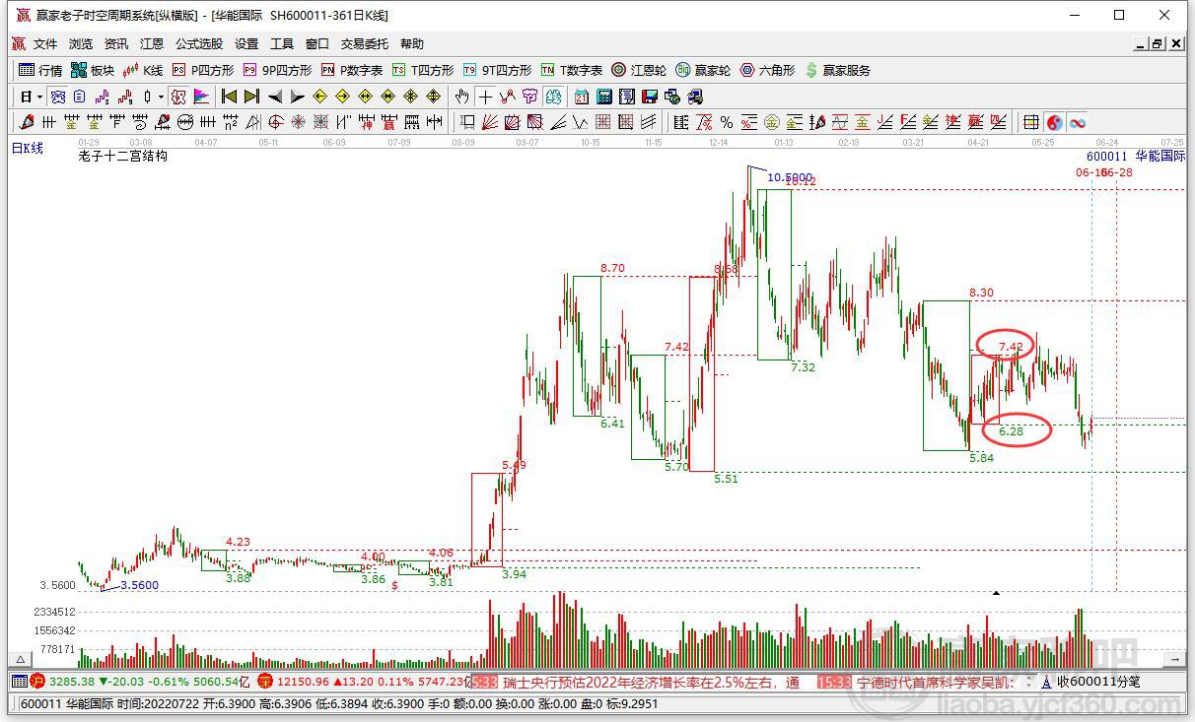This screenshot has width=1195, height=722.
Task: Click the 宁德时代 news headline
Action: click(x=934, y=682)
